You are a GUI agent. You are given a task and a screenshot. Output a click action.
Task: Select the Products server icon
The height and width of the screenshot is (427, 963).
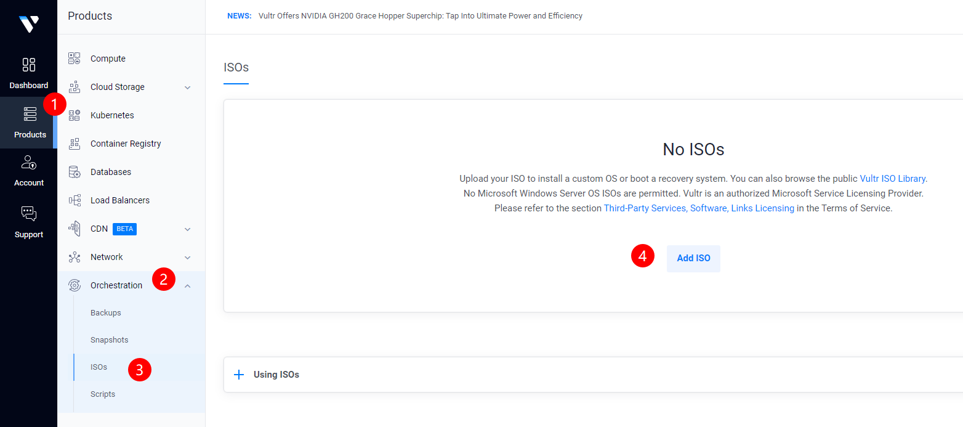click(30, 114)
